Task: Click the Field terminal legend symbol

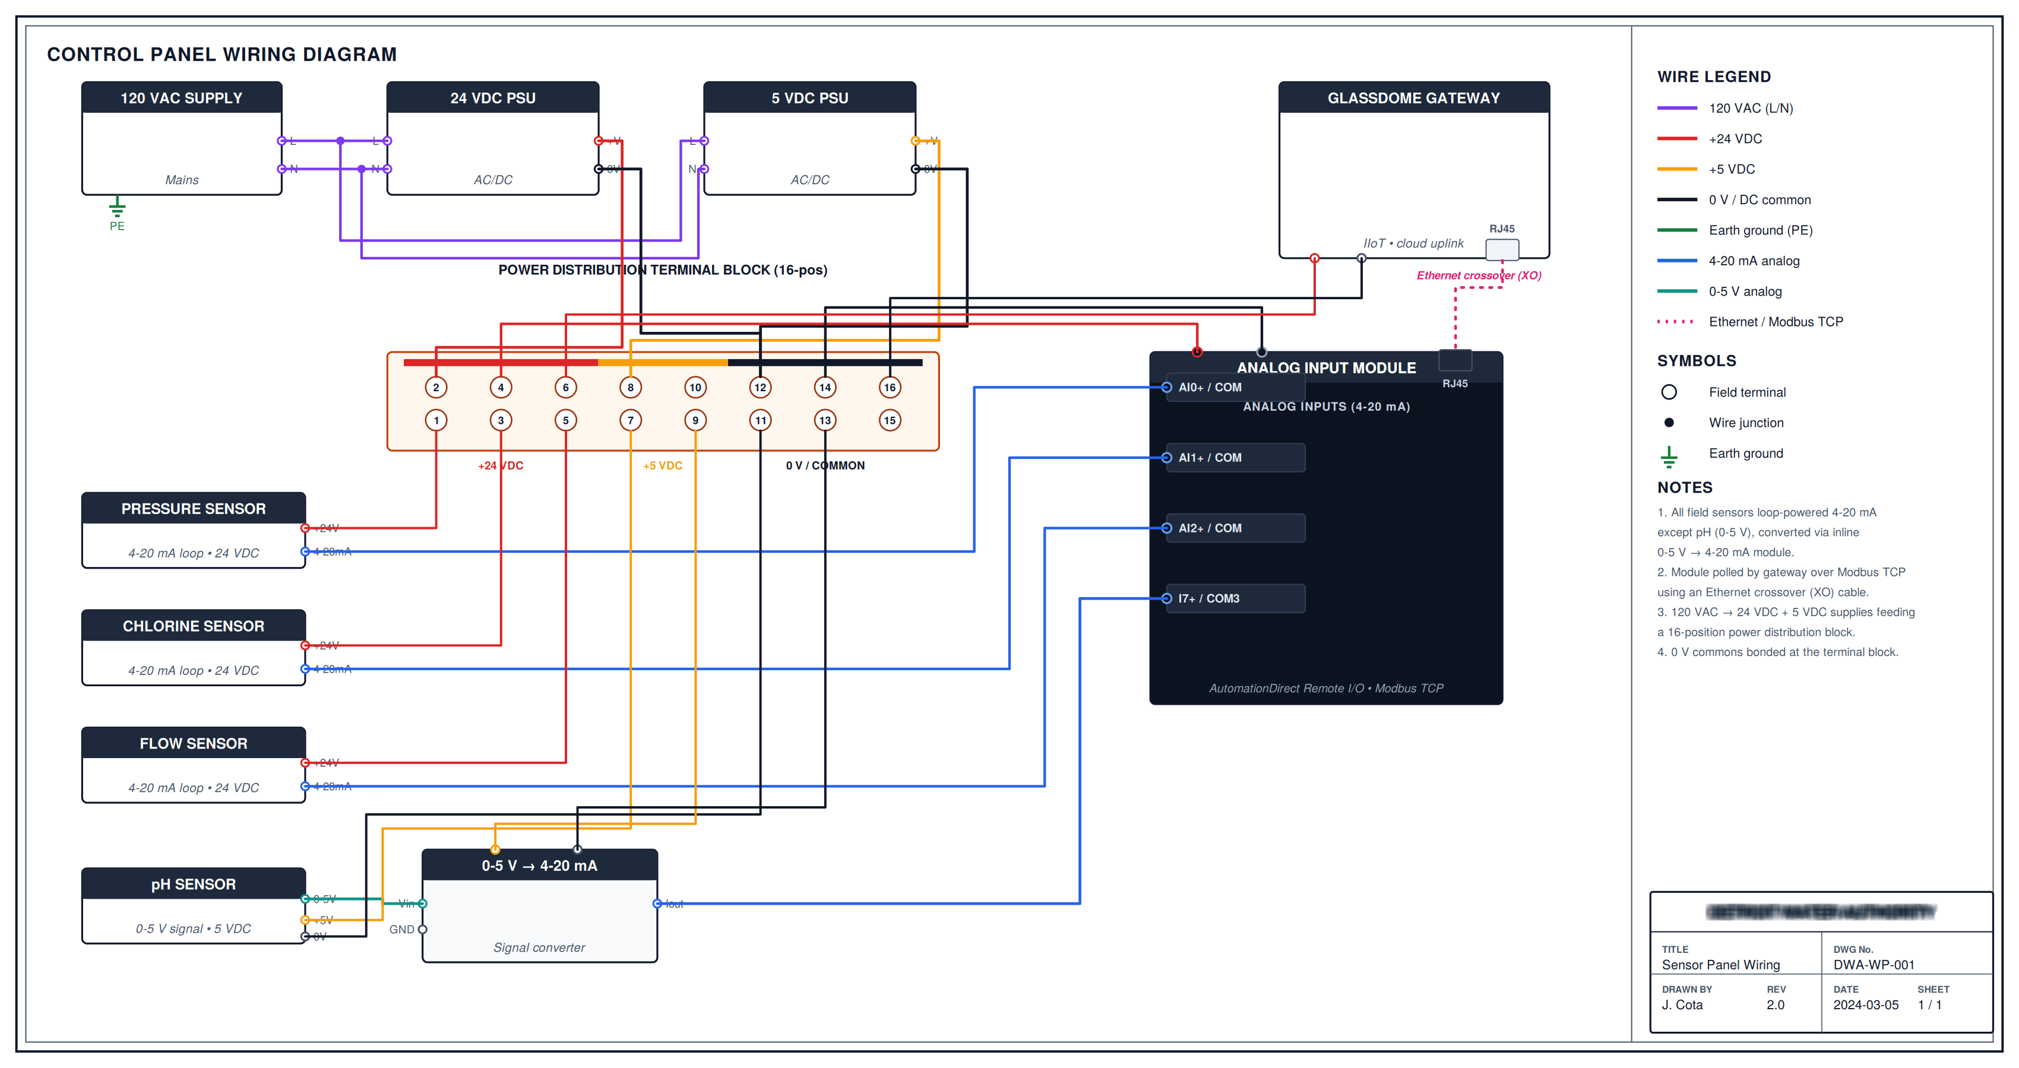Action: pyautogui.click(x=1669, y=392)
